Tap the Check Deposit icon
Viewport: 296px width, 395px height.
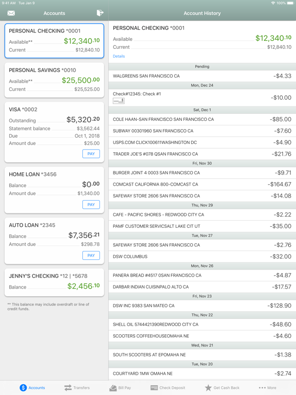click(x=154, y=388)
